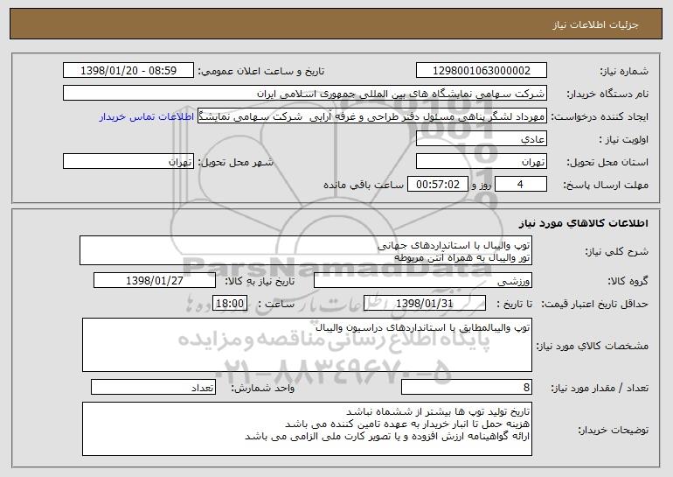The image size is (673, 477).
Task: Open the اطلاعات تماس خریدار link
Action: coord(147,117)
